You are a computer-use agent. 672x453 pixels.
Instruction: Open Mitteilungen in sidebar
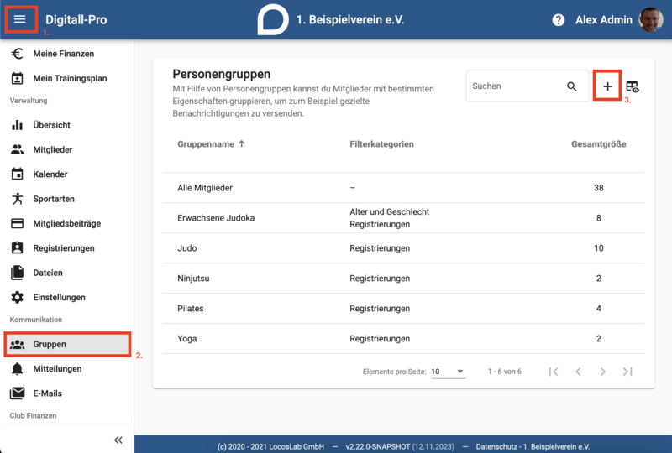[67, 368]
